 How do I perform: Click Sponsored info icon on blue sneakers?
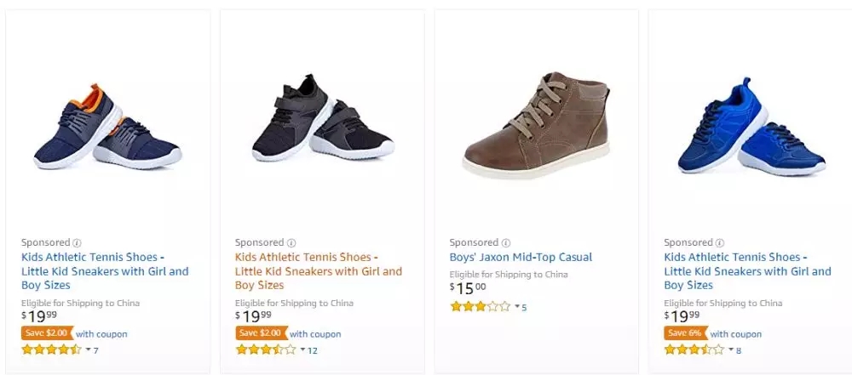point(720,242)
